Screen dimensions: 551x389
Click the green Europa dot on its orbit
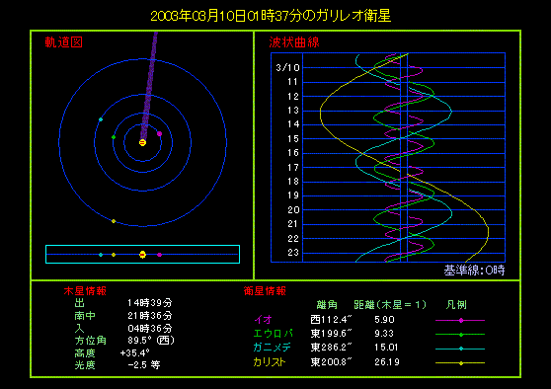point(114,137)
